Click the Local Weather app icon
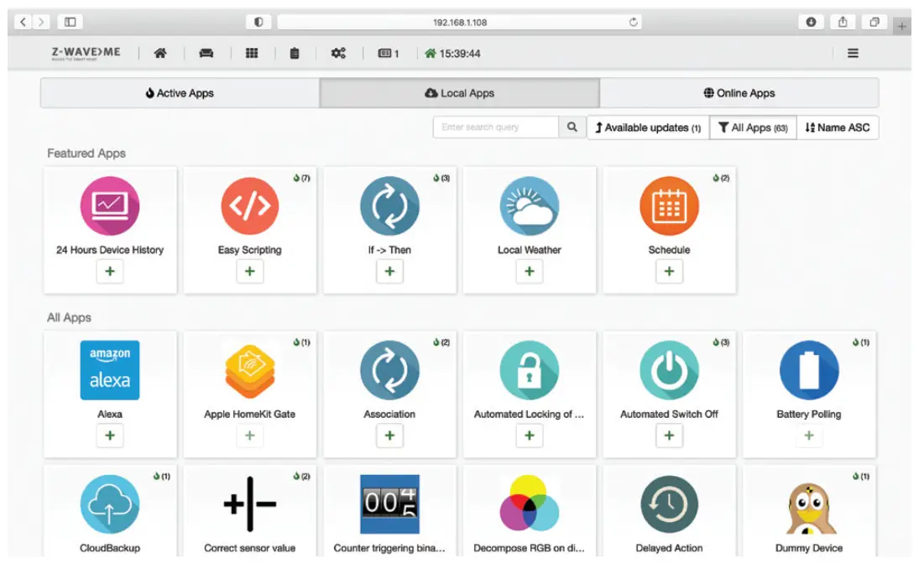 coord(530,206)
